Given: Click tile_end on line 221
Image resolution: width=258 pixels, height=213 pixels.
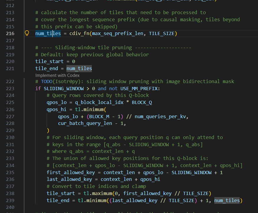Looking at the screenshot, I should tap(47, 68).
